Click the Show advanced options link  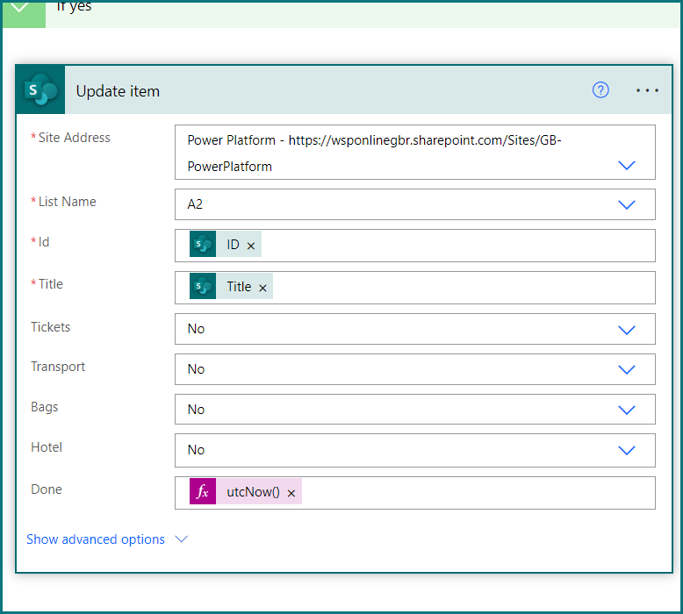tap(96, 539)
